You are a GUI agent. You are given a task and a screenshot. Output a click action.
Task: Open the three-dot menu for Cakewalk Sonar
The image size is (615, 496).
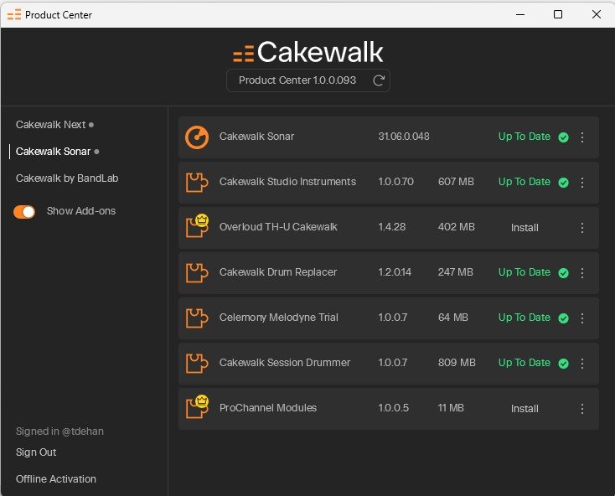[582, 137]
